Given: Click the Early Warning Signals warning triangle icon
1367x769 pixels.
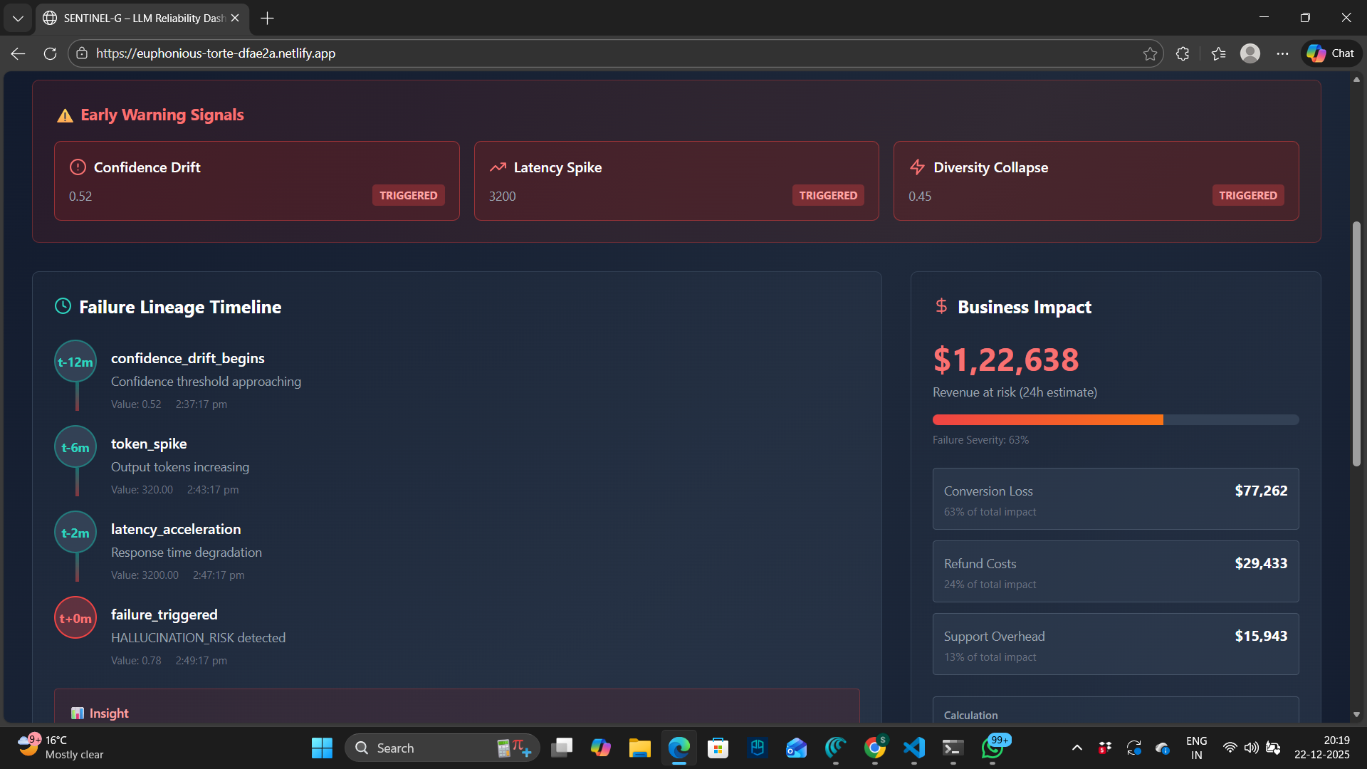Looking at the screenshot, I should [65, 115].
